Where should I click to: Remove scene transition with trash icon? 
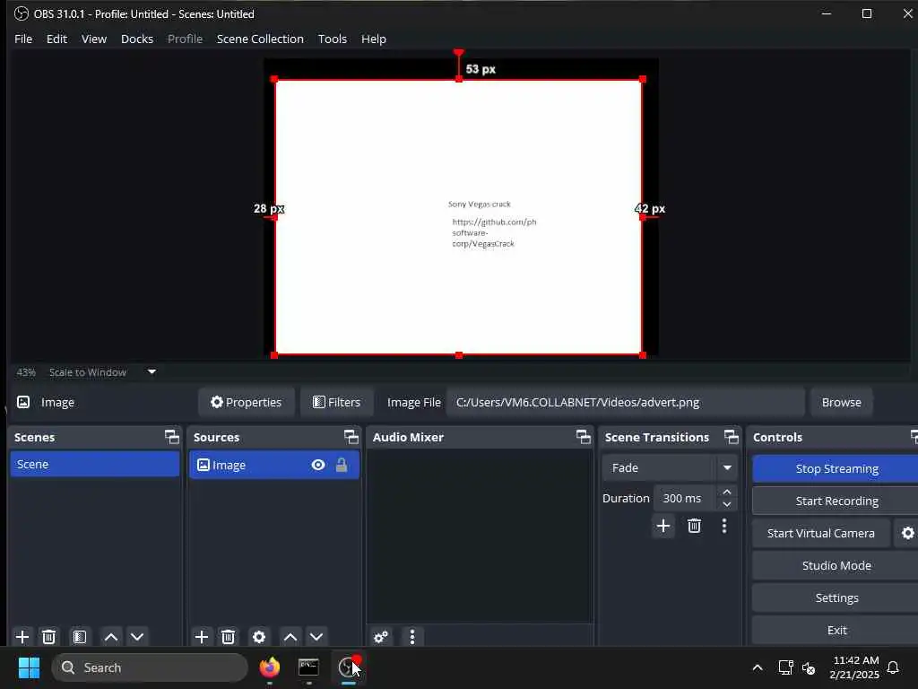695,526
